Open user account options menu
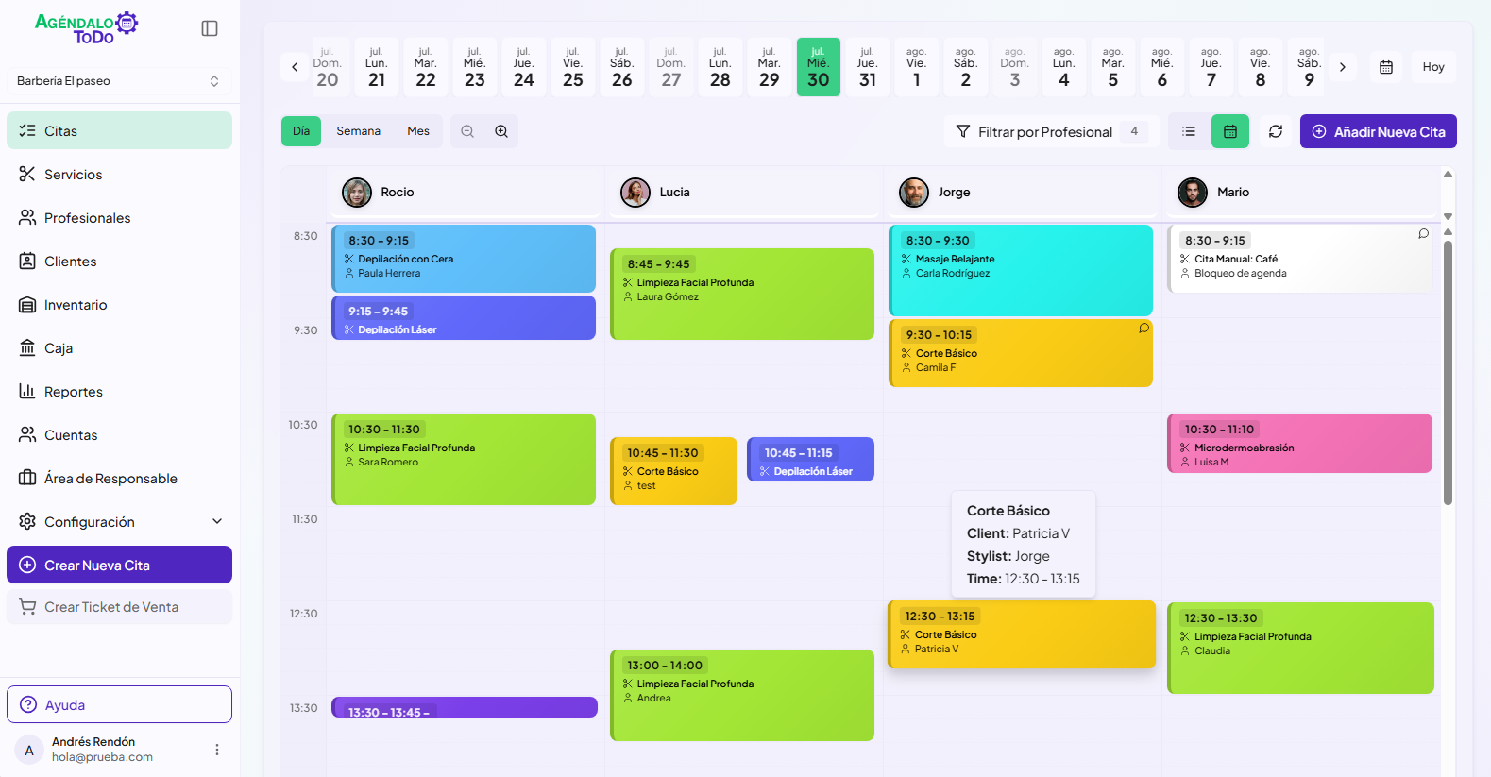This screenshot has width=1491, height=777. coord(217,750)
